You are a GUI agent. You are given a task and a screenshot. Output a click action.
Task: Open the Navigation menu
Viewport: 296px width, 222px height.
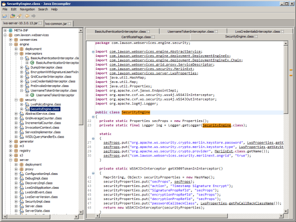pos(27,9)
